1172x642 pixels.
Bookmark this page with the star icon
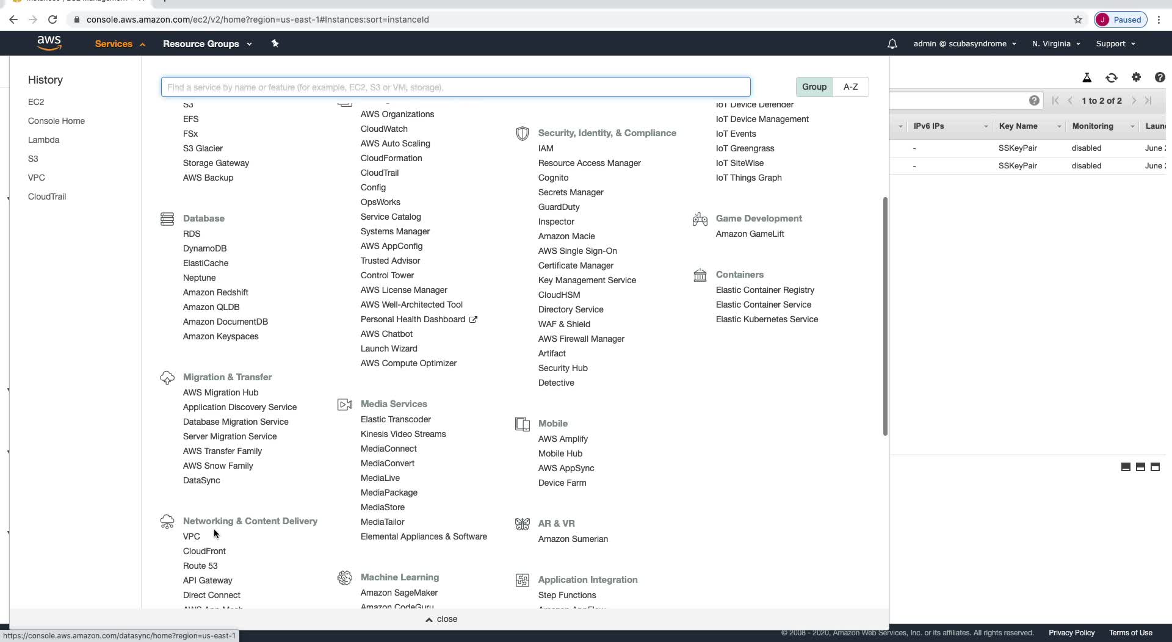(x=1077, y=20)
